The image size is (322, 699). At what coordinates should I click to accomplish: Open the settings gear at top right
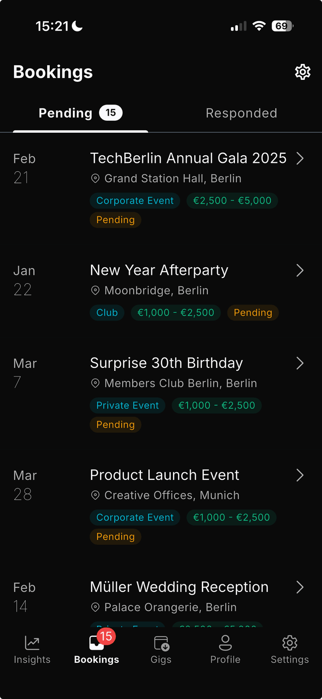tap(302, 72)
